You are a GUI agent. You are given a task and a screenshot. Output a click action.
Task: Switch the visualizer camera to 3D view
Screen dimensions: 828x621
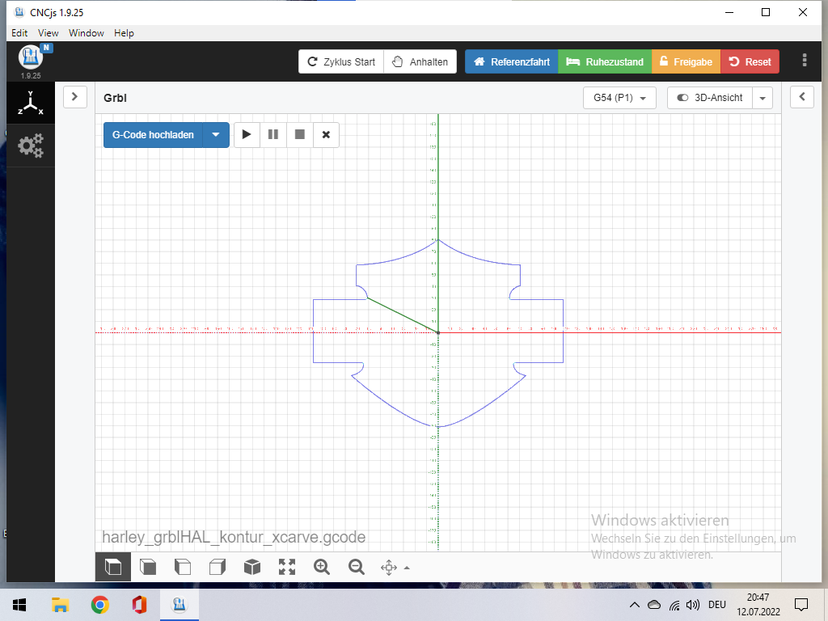252,567
